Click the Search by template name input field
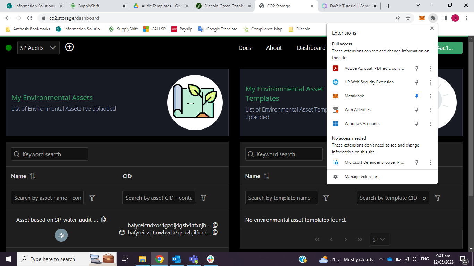This screenshot has width=474, height=266. pyautogui.click(x=281, y=197)
